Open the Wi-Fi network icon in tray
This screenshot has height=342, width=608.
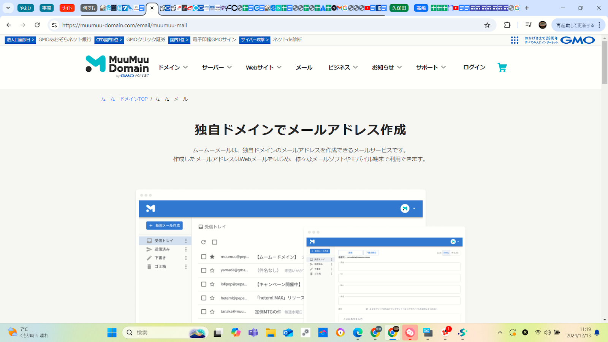click(538, 332)
